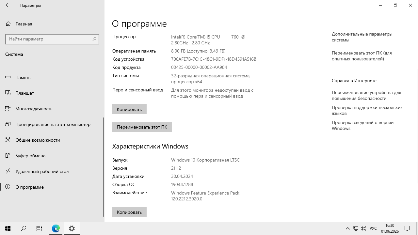Screen dimensions: 418x235
Task: Click the Intel(R) Core(TM) i5 CPU value
Action: tap(208, 40)
